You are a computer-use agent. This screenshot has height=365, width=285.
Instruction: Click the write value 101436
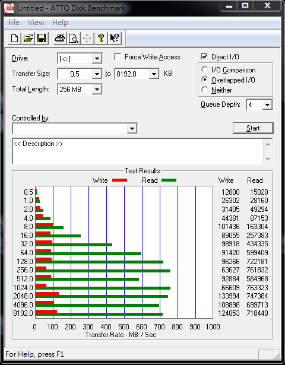pos(229,227)
